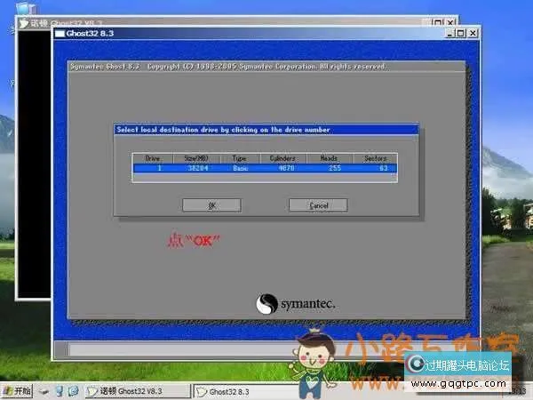Click the Ghost32 8.3 window title icon
Image resolution: width=533 pixels, height=400 pixels.
click(60, 34)
